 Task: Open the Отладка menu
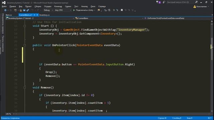47,6
